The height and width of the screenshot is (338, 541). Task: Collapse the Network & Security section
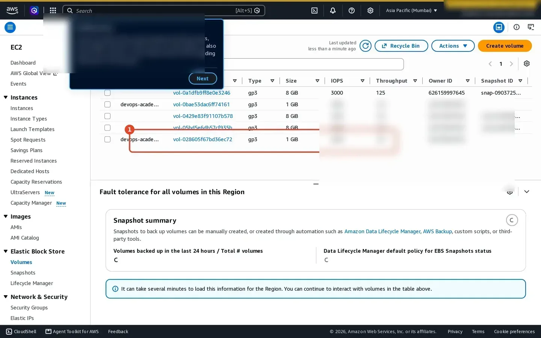click(6, 297)
